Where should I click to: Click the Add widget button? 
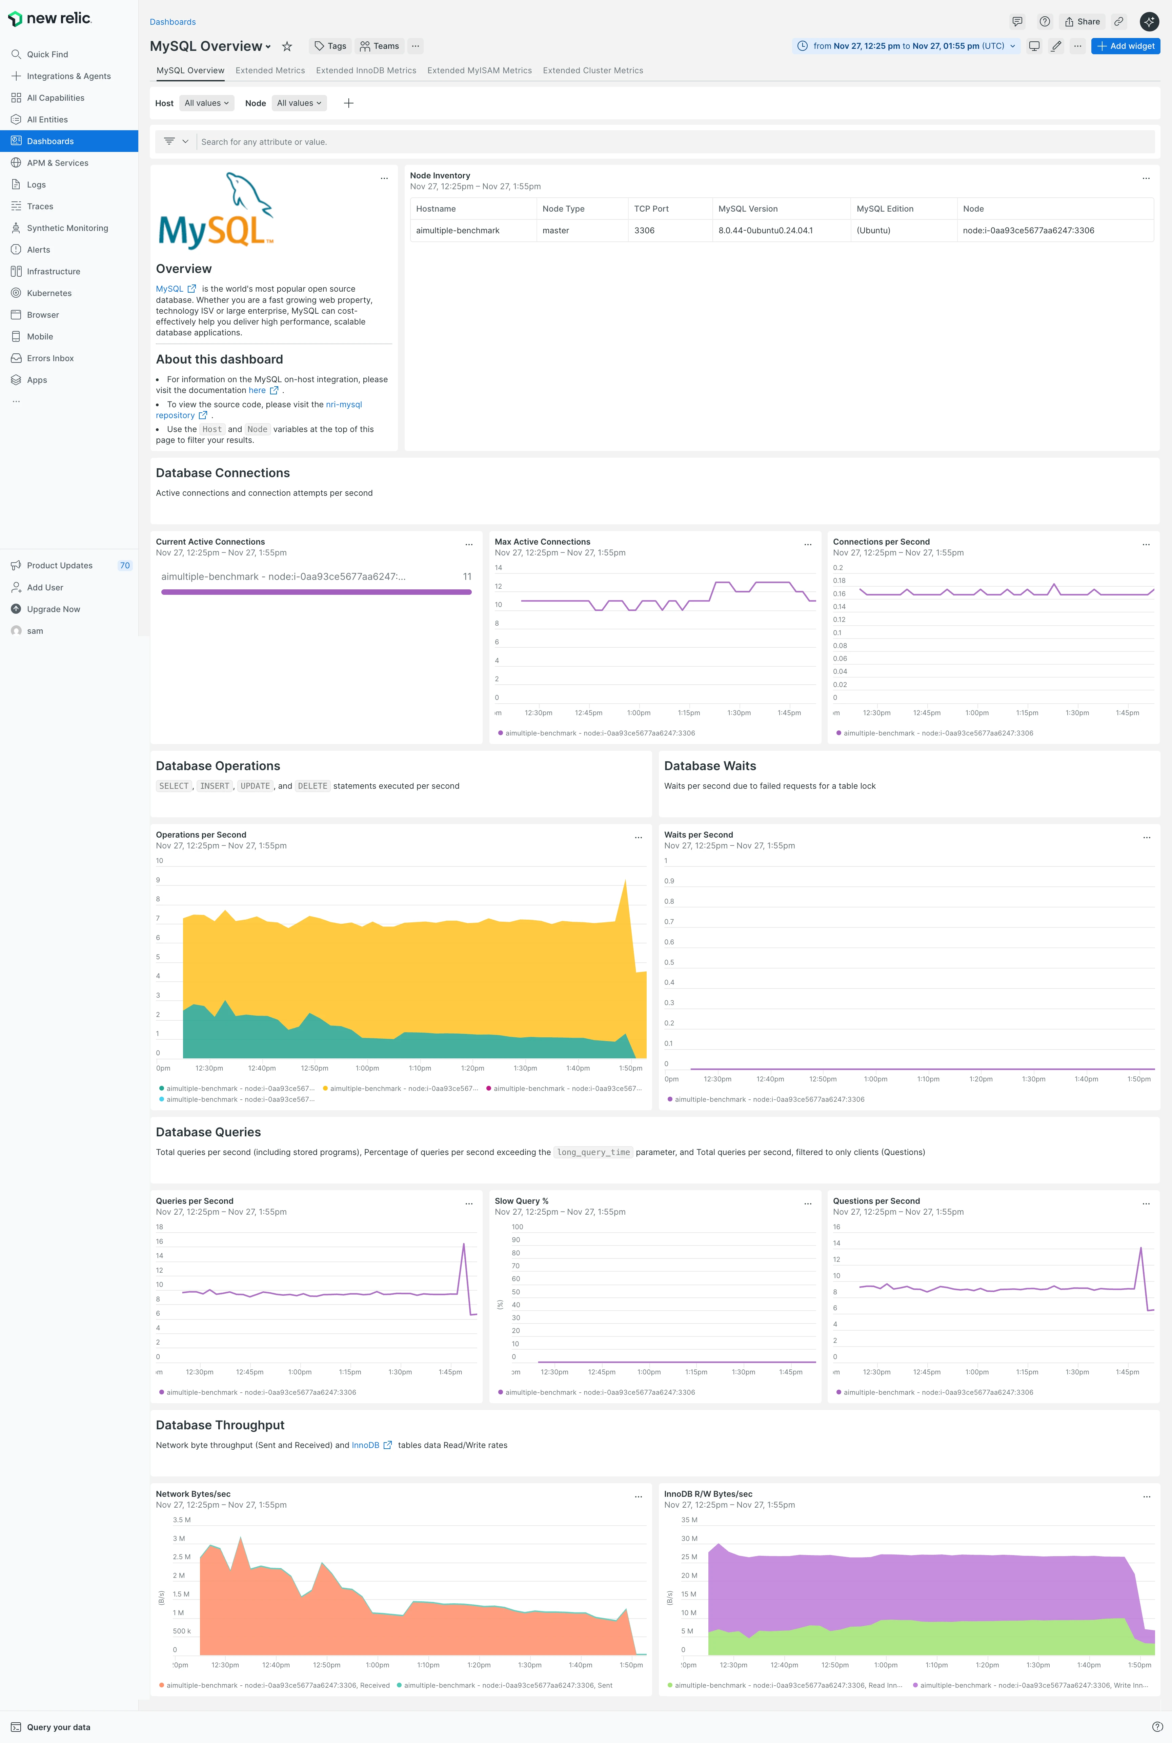(1126, 46)
